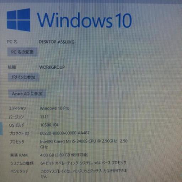182x182 pixels.
Task: Click the エディション label
Action: pyautogui.click(x=17, y=108)
